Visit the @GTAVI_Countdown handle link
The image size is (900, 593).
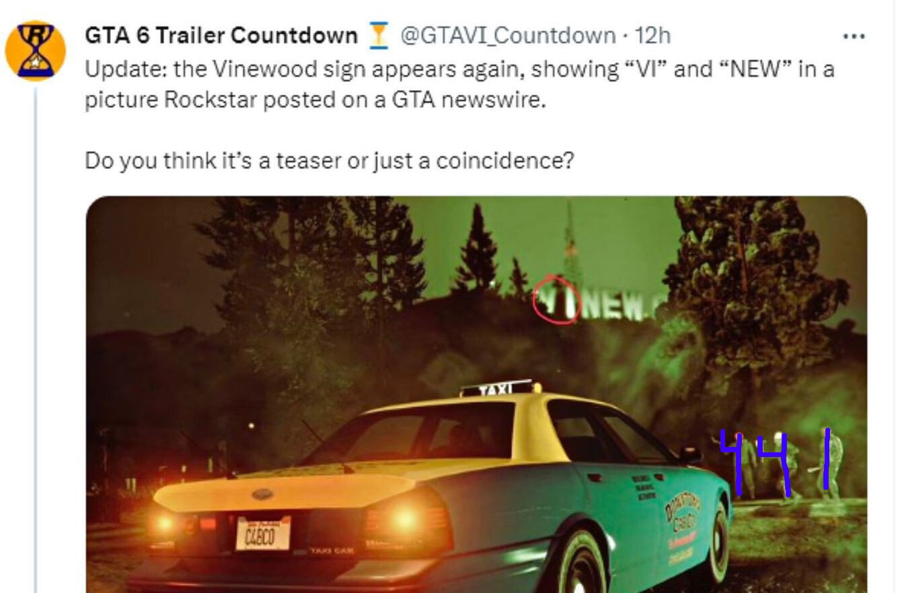click(508, 35)
